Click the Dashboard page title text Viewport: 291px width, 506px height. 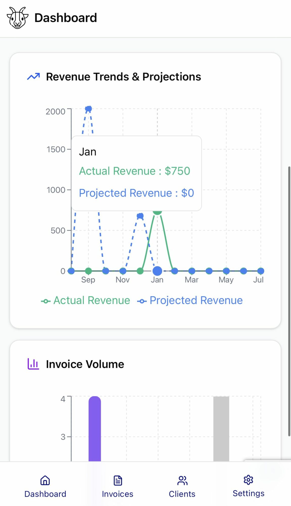pyautogui.click(x=66, y=18)
